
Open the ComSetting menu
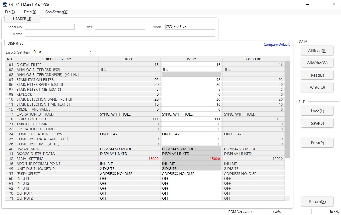[x=57, y=12]
